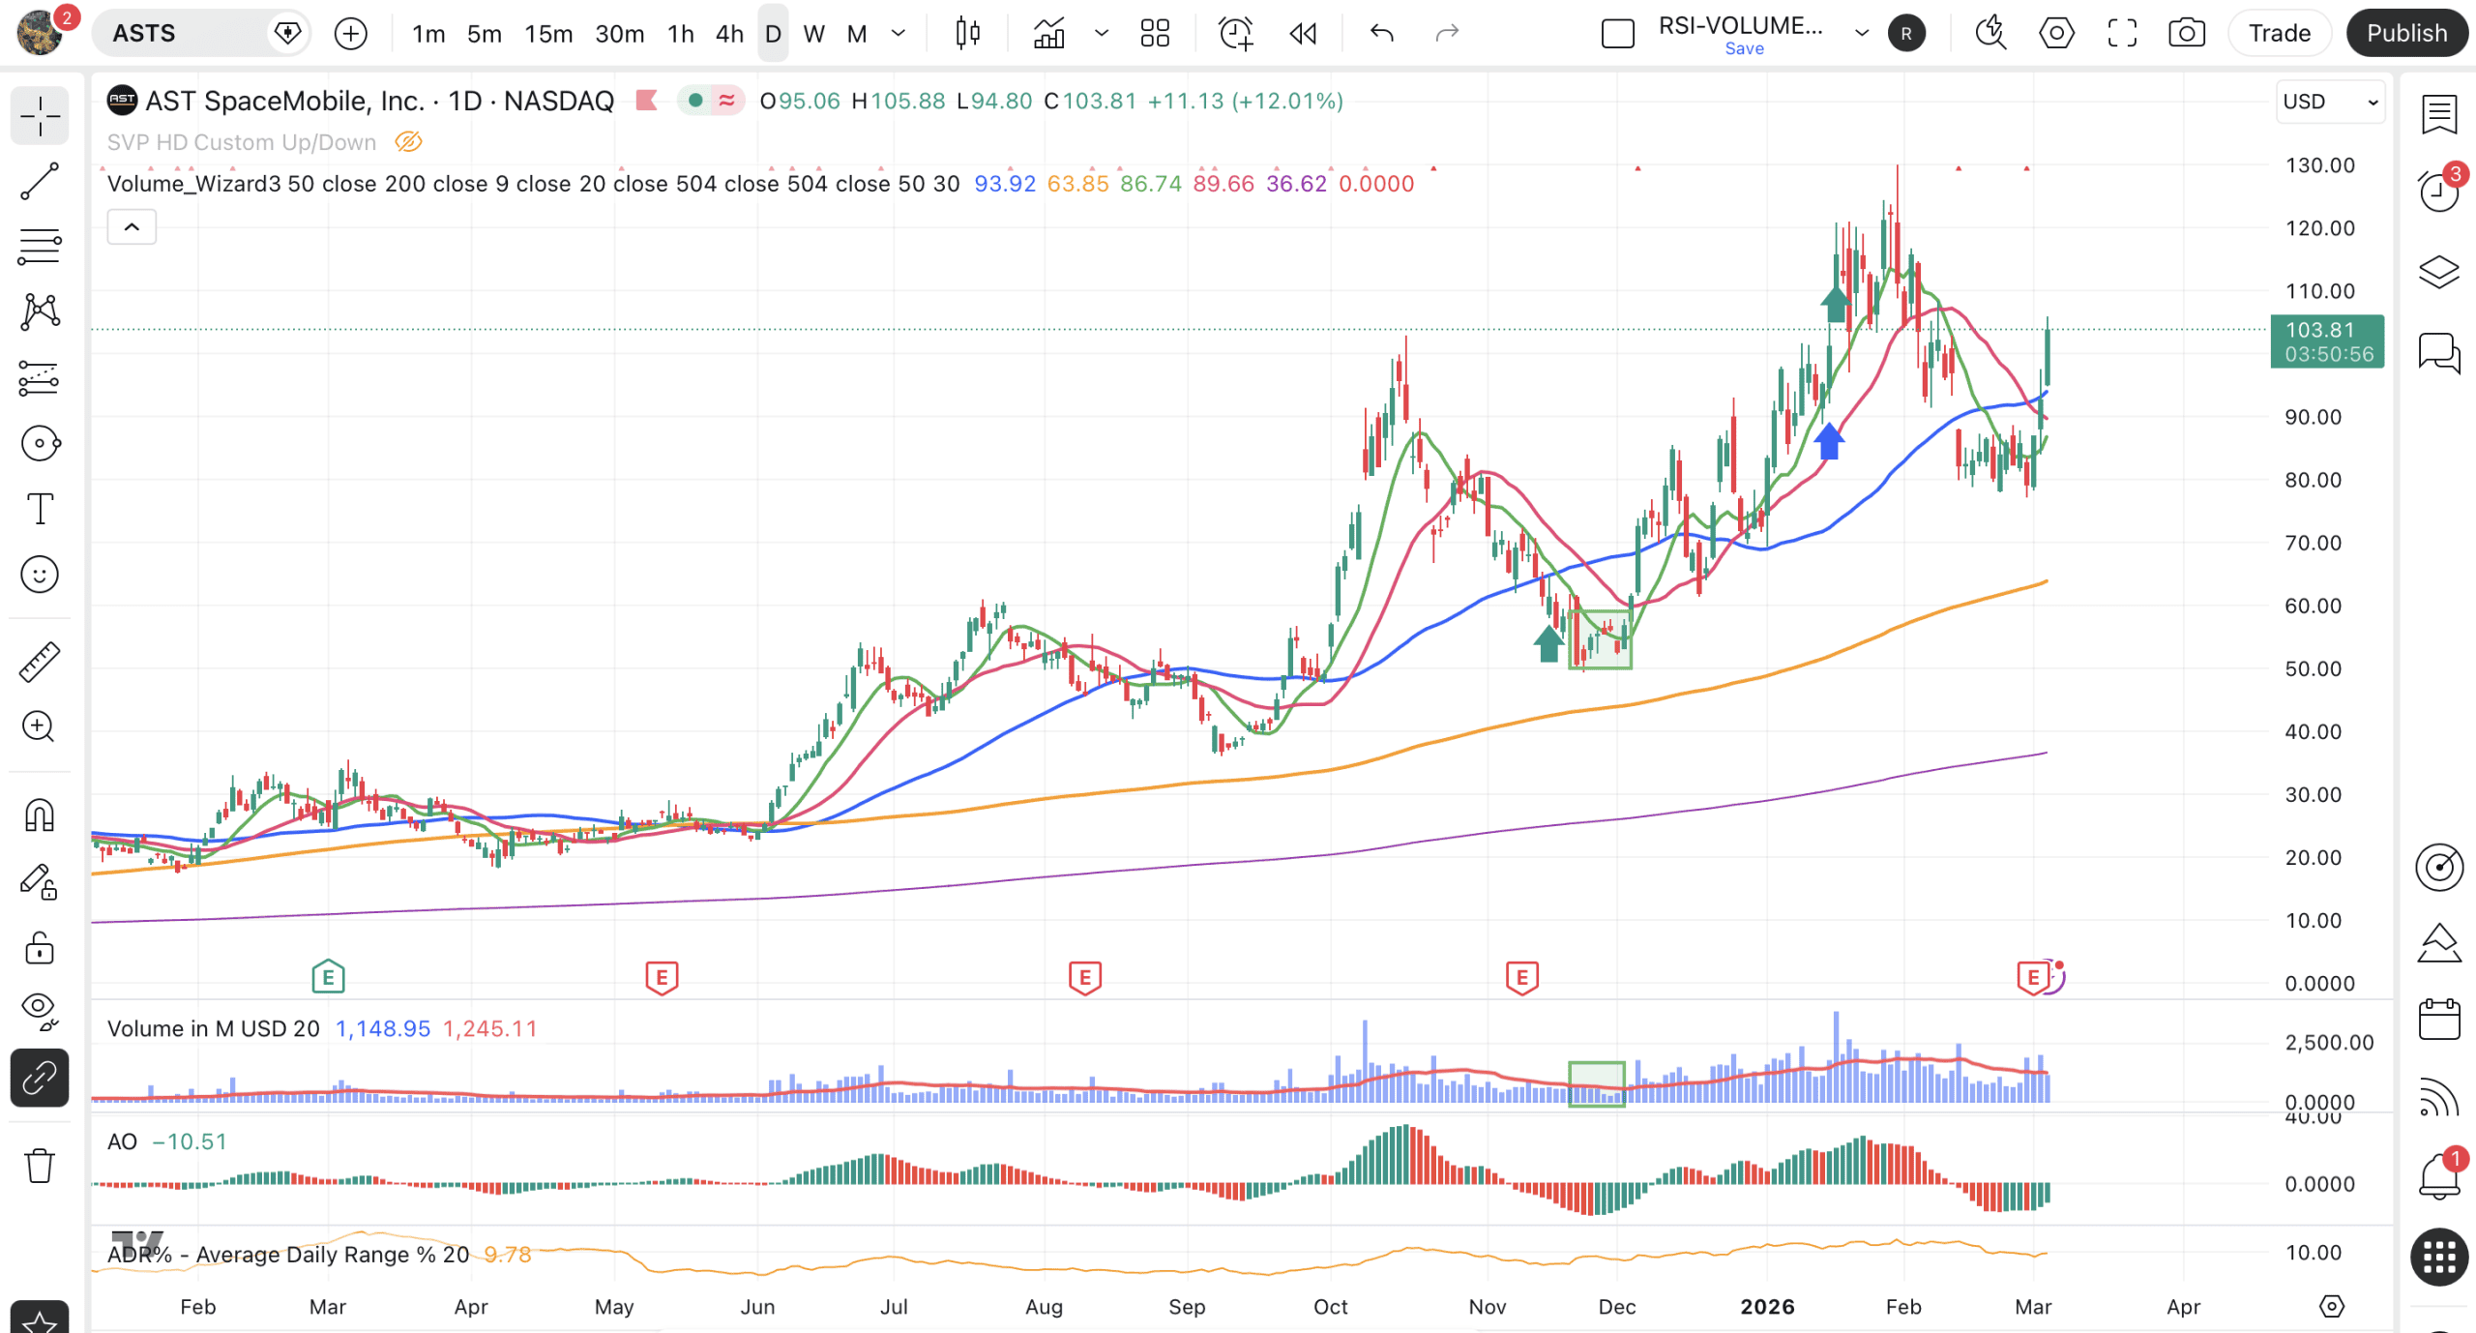This screenshot has height=1333, width=2476.
Task: Switch to the weekly W timeframe
Action: (x=813, y=34)
